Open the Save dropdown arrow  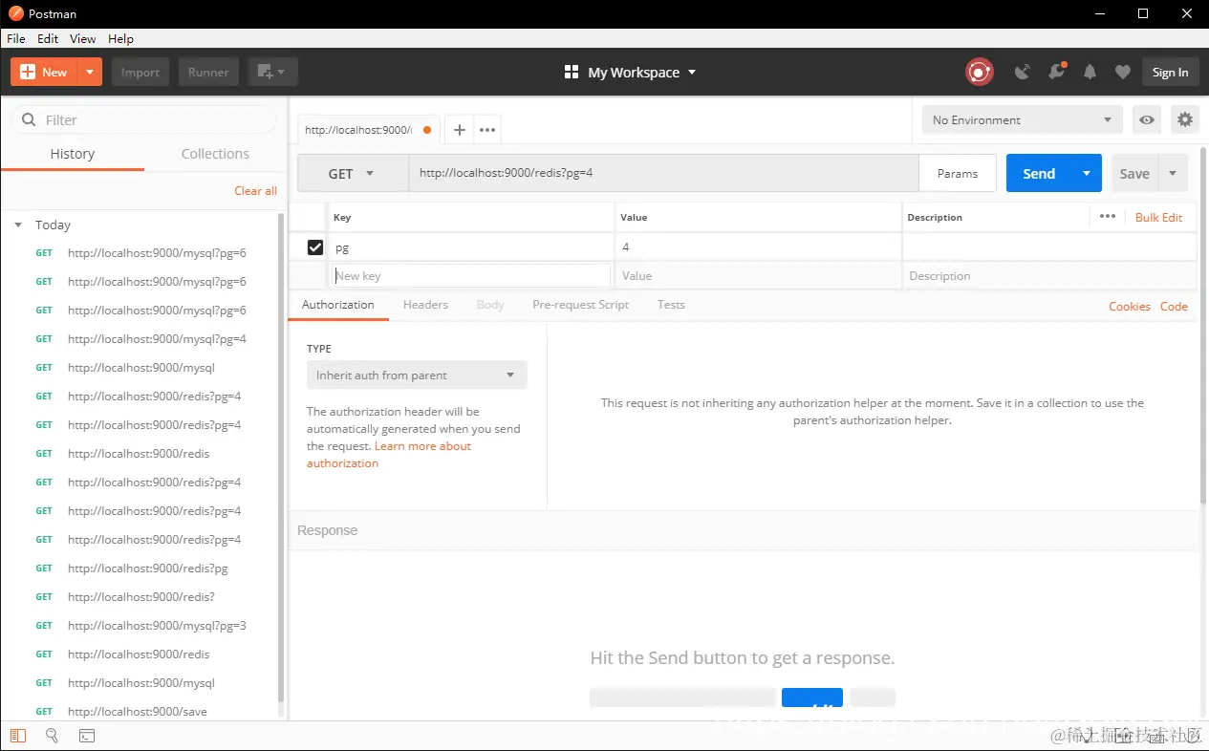click(1173, 174)
